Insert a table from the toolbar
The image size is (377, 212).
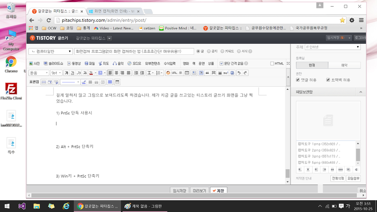pos(187,73)
